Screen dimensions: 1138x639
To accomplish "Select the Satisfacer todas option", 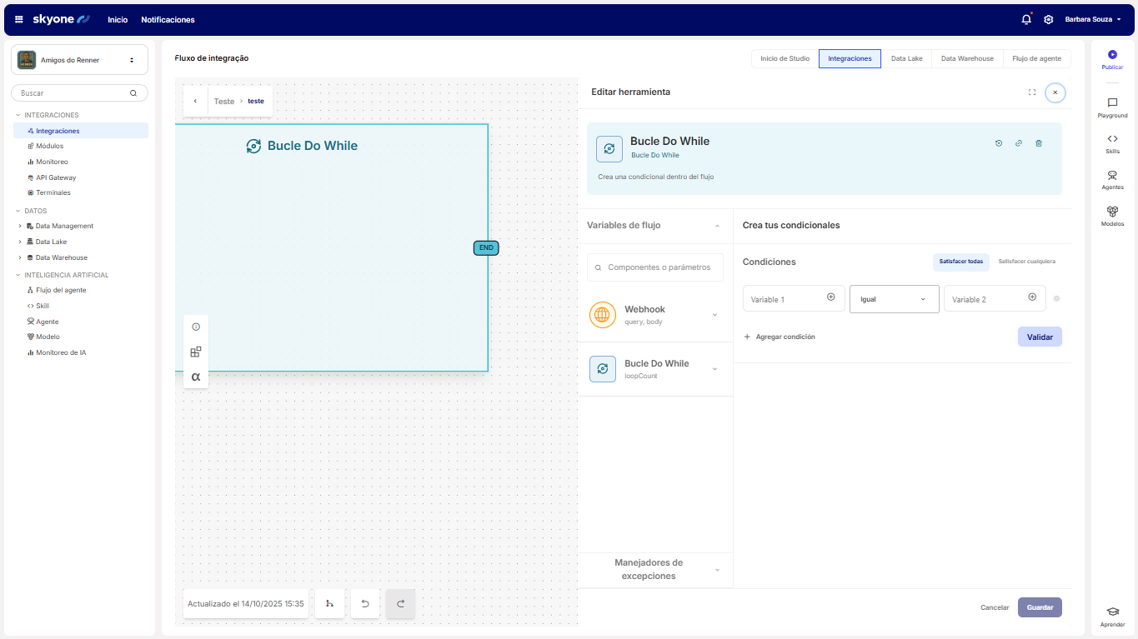I will (x=960, y=262).
